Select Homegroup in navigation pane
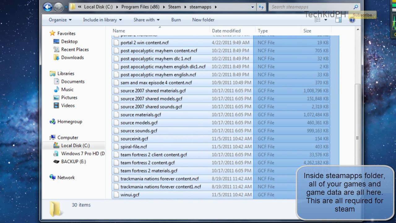This screenshot has height=223, width=396. click(x=70, y=122)
